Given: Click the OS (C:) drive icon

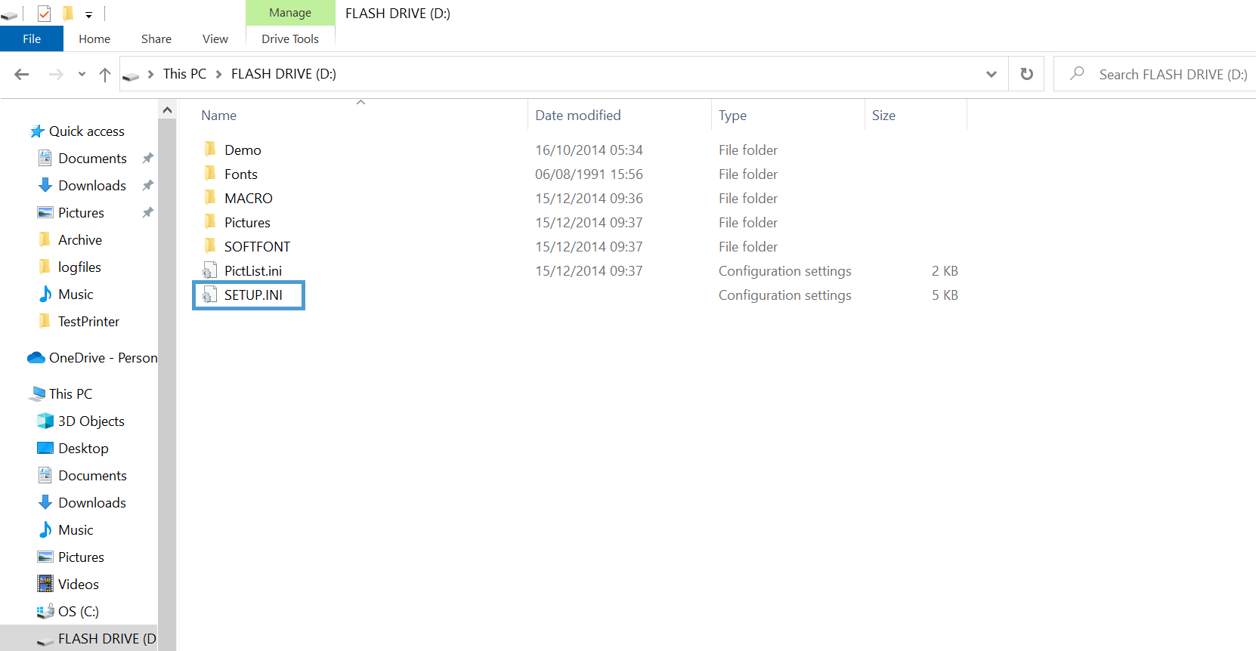Looking at the screenshot, I should 45,611.
